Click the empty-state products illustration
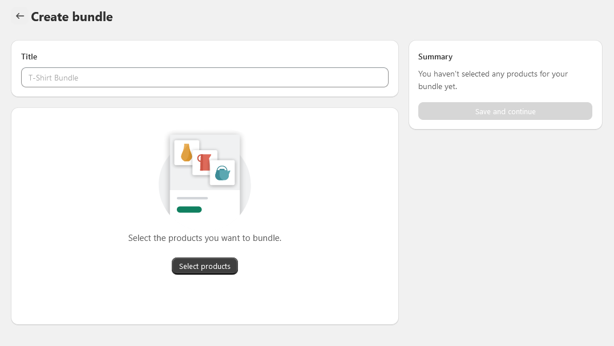Image resolution: width=614 pixels, height=346 pixels. [205, 174]
